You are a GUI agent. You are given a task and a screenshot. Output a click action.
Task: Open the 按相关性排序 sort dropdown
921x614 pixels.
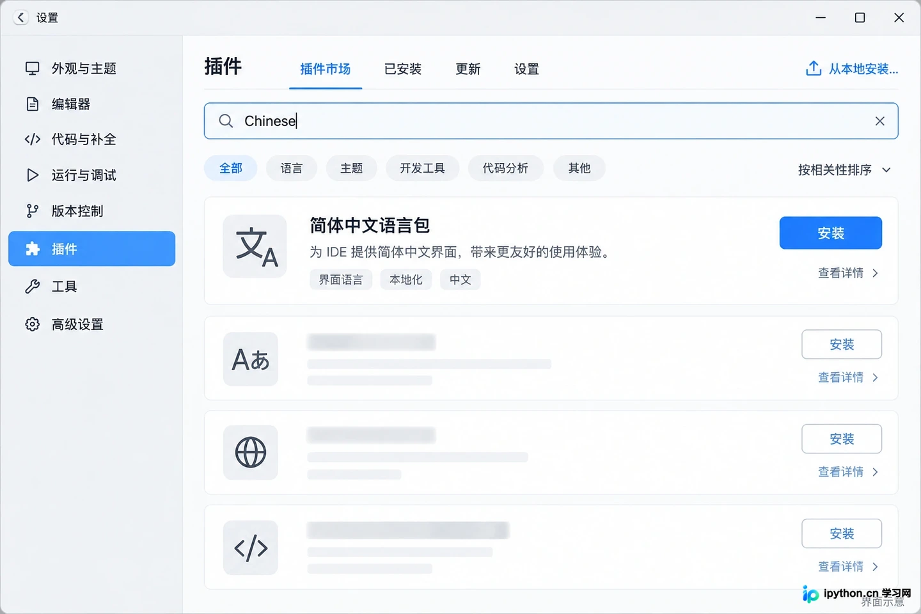coord(844,170)
